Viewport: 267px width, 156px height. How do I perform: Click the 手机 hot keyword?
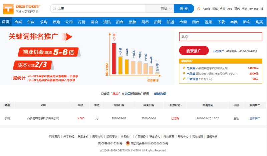[222, 9]
